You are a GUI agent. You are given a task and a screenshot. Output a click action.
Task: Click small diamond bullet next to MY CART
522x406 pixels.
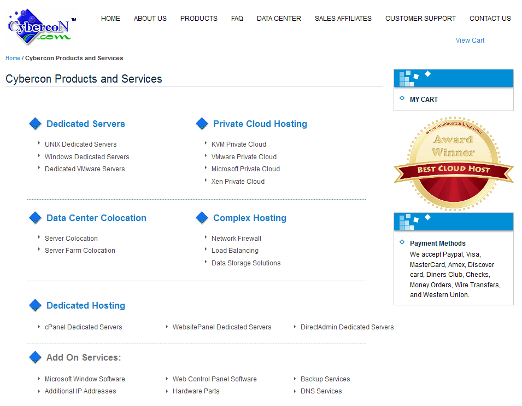402,98
